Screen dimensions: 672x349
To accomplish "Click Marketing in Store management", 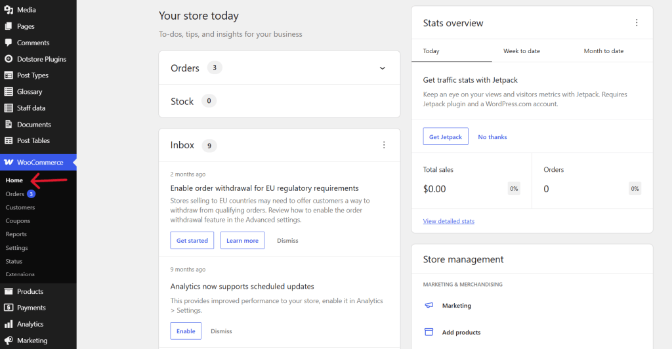I will click(x=457, y=305).
